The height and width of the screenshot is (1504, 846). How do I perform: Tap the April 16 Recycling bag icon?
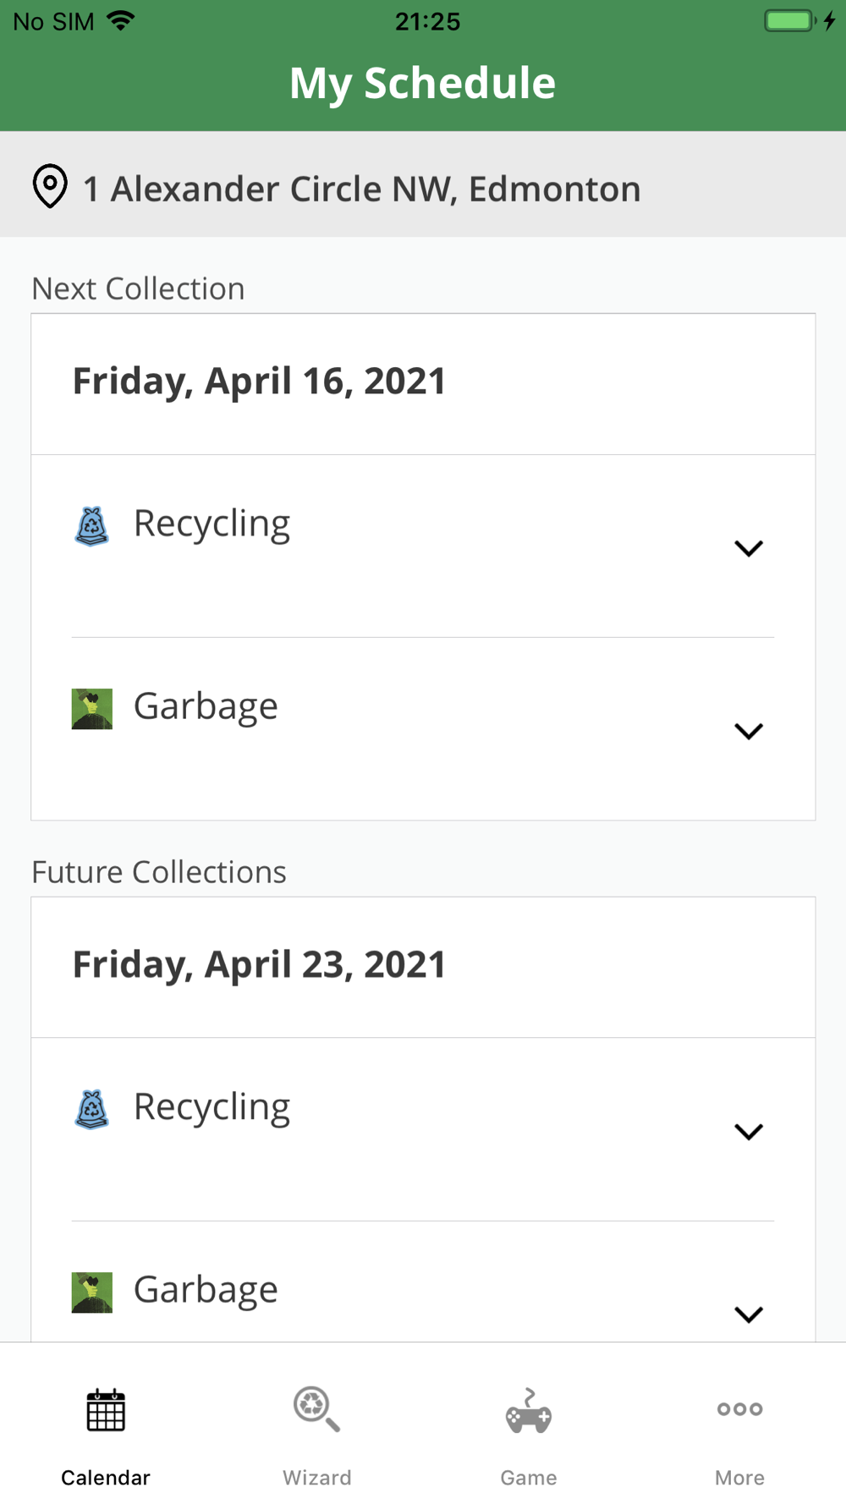click(x=91, y=526)
